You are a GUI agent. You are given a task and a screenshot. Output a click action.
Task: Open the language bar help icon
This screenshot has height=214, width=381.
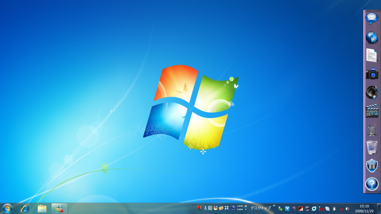tap(233, 208)
